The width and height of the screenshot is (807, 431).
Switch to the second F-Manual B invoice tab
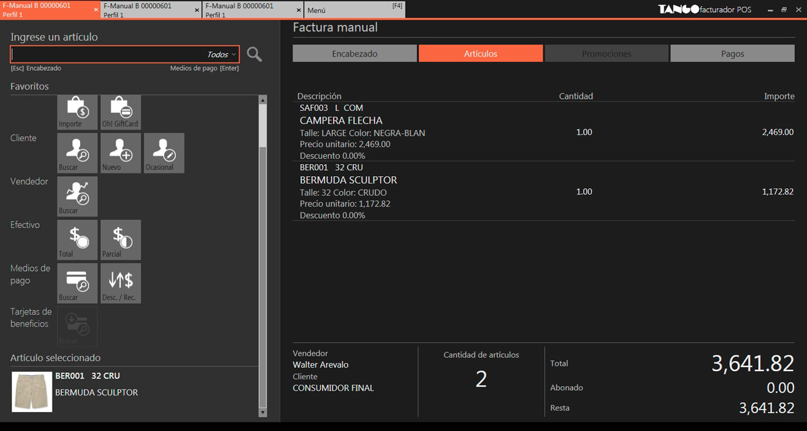tap(148, 10)
